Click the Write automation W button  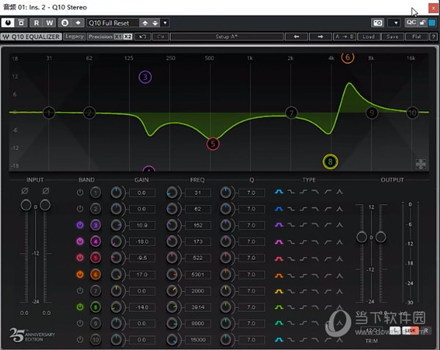pyautogui.click(x=49, y=23)
